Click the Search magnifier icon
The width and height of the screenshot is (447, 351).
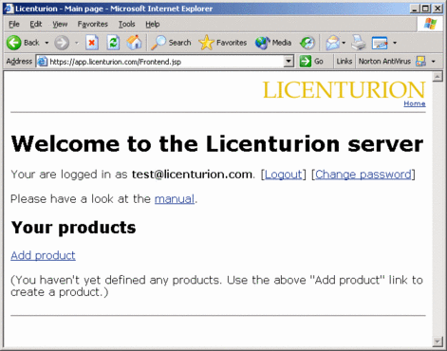point(158,43)
